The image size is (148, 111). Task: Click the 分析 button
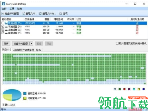[x=6, y=44]
